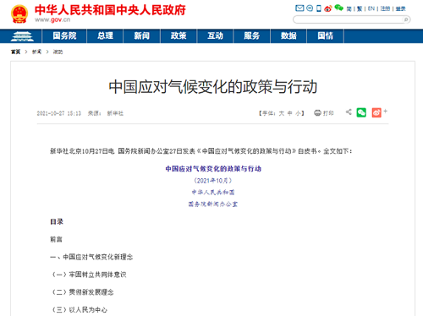Switch to traditional Chinese 繁

(360, 8)
